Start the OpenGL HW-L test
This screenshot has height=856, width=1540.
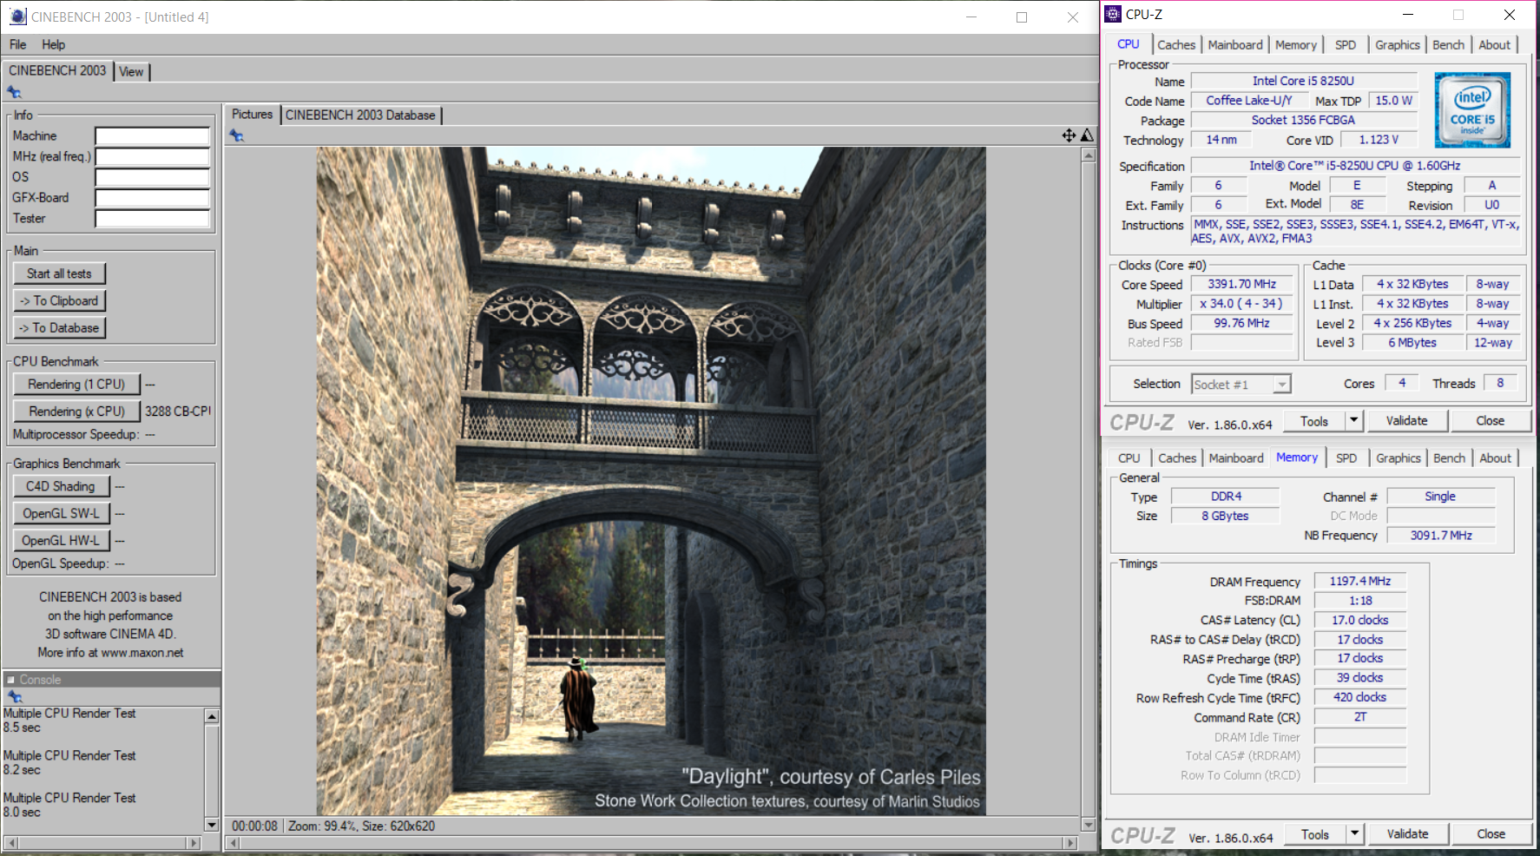61,540
